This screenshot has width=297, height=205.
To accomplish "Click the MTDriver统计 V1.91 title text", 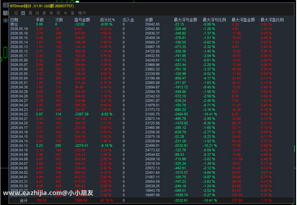I will pos(42,6).
